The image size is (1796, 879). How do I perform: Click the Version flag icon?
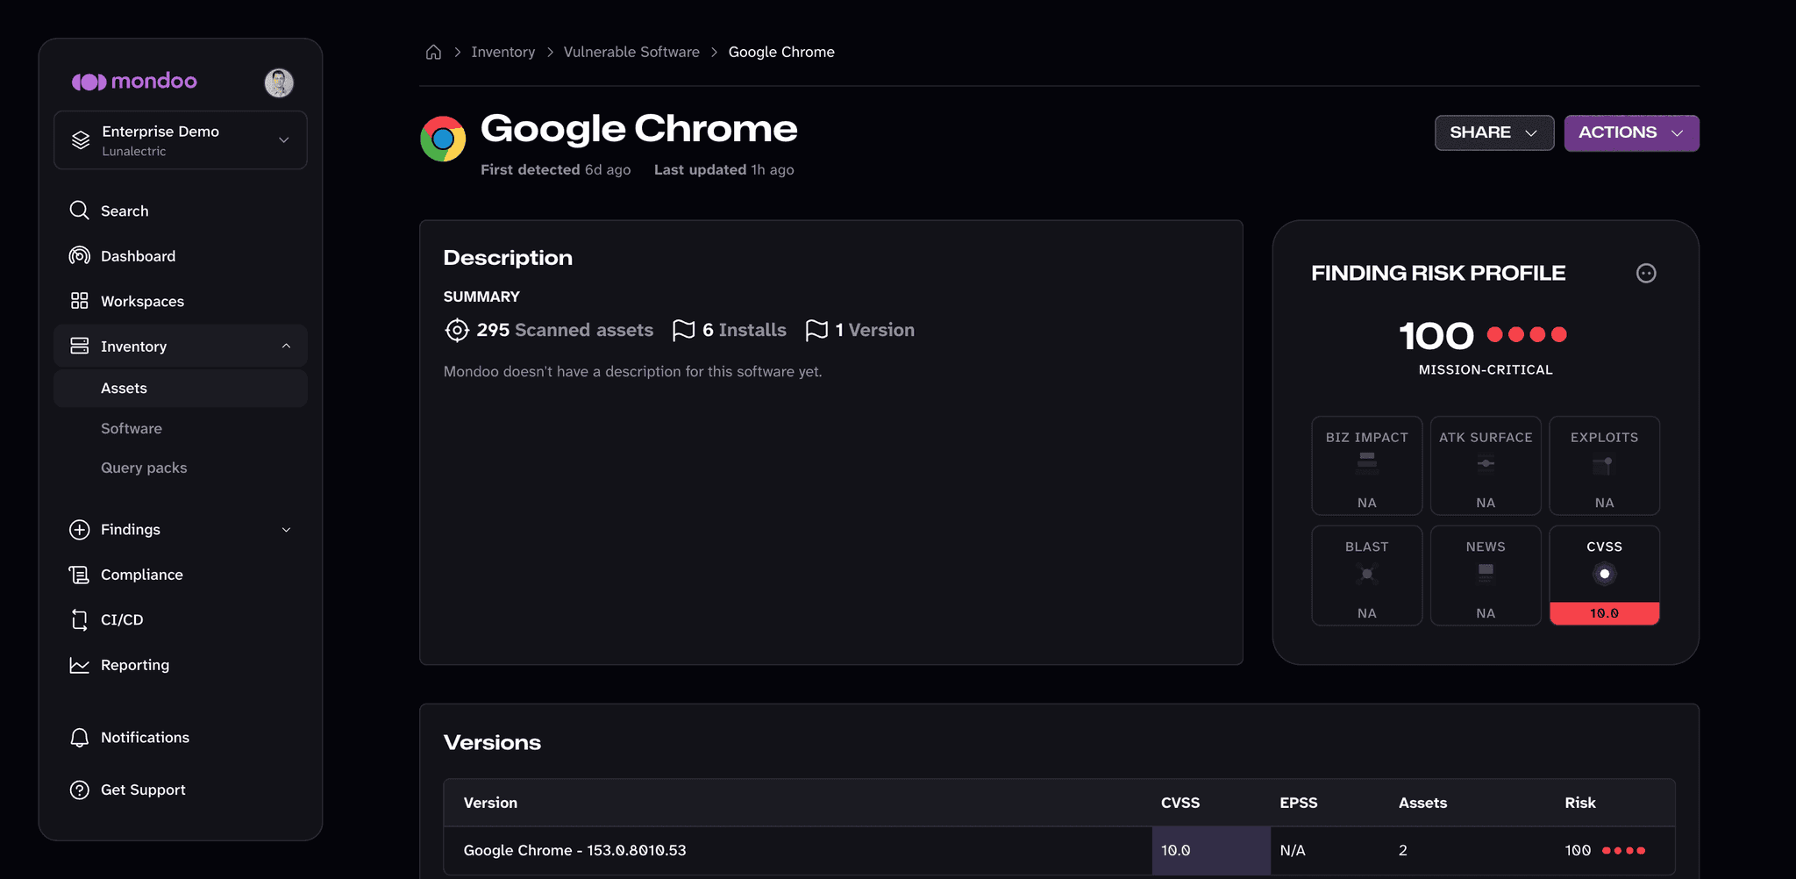(816, 330)
